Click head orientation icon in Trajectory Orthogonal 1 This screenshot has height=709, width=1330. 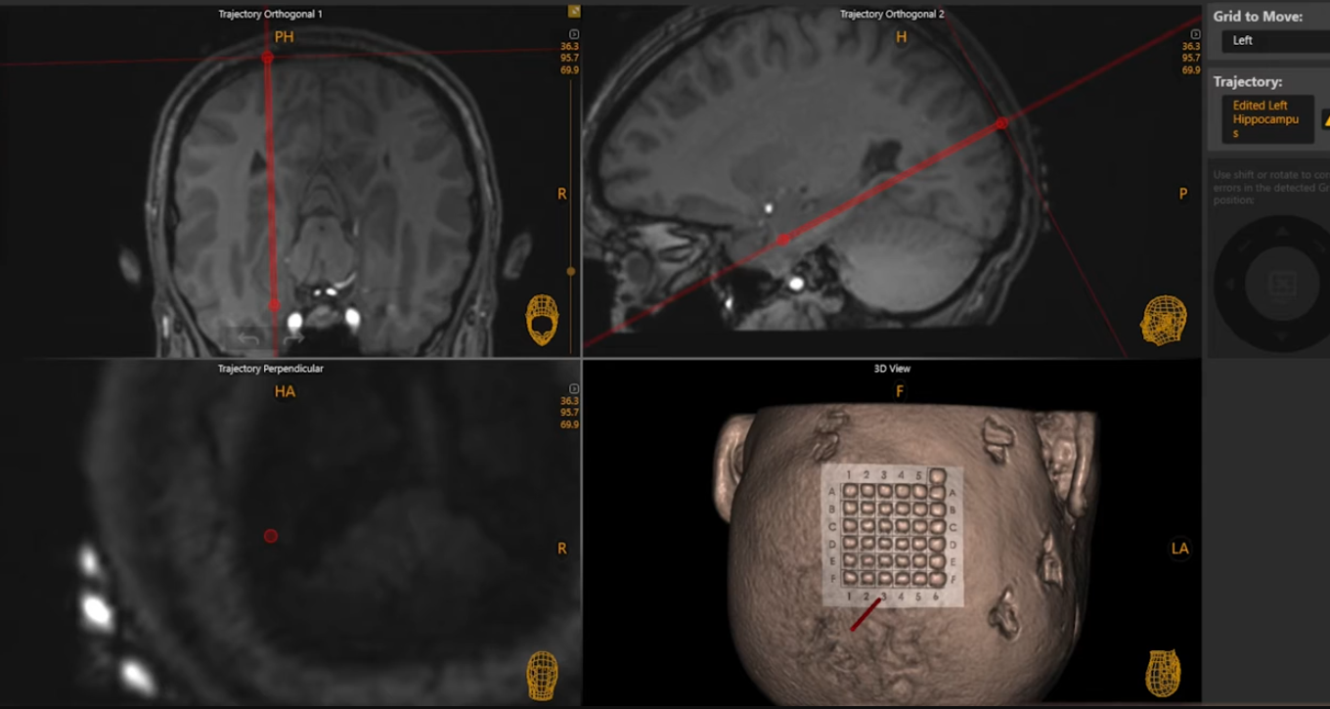coord(542,320)
